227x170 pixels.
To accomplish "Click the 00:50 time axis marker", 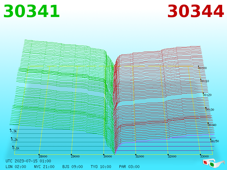I will click(x=215, y=141).
